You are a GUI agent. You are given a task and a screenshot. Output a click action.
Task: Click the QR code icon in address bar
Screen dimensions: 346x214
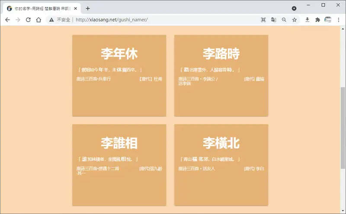[x=263, y=20]
